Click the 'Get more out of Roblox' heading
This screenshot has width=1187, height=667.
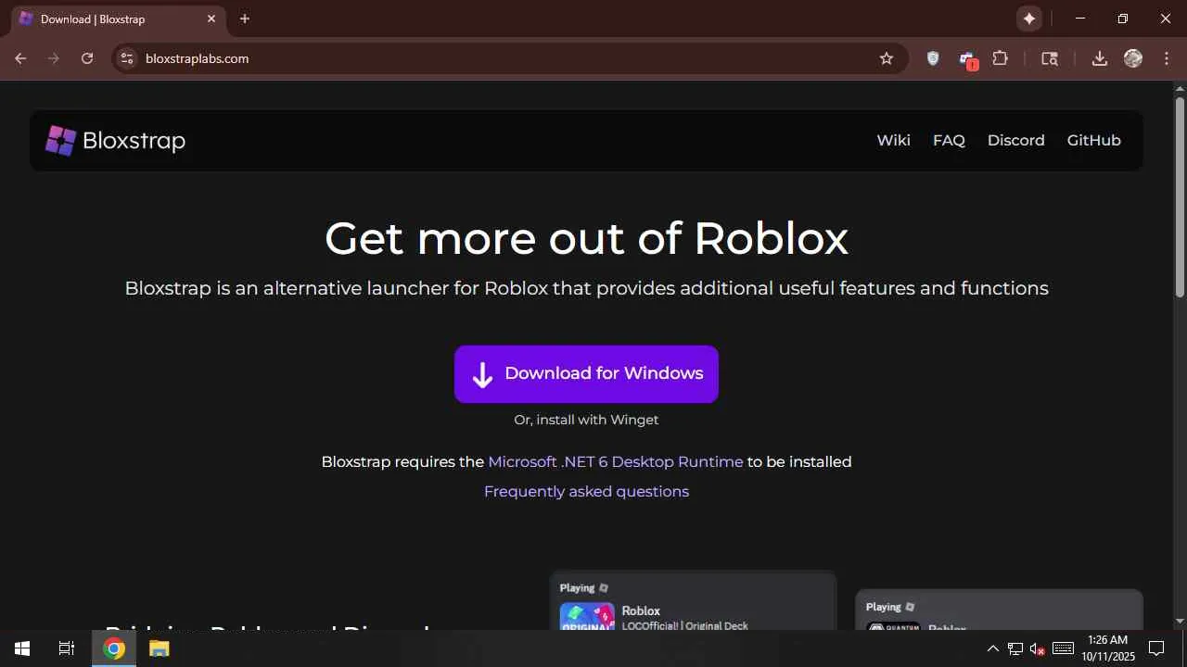[x=586, y=238]
